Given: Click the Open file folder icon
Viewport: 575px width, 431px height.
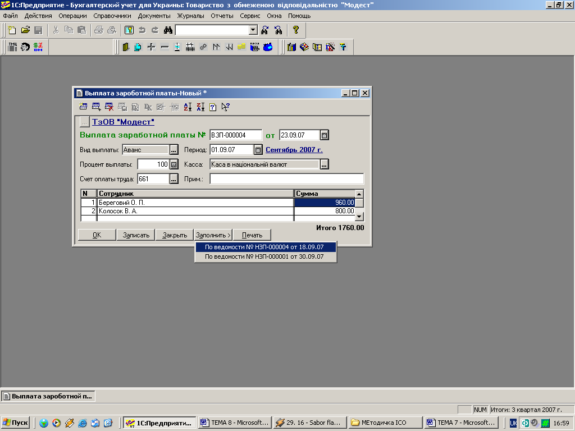Looking at the screenshot, I should click(25, 30).
